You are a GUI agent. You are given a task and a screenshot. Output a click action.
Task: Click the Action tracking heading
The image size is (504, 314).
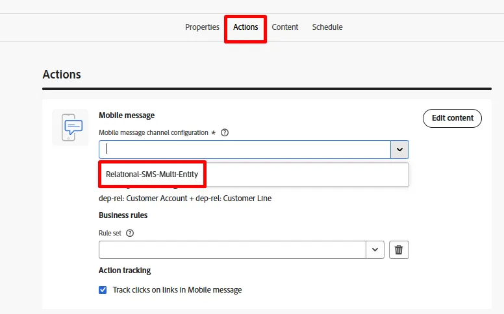click(x=125, y=271)
